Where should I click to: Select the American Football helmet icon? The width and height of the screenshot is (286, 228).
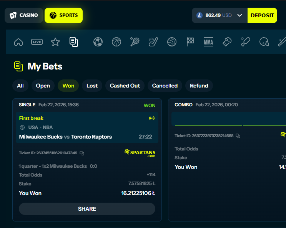tap(264, 42)
